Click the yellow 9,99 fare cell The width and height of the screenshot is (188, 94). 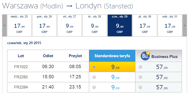coord(112,67)
